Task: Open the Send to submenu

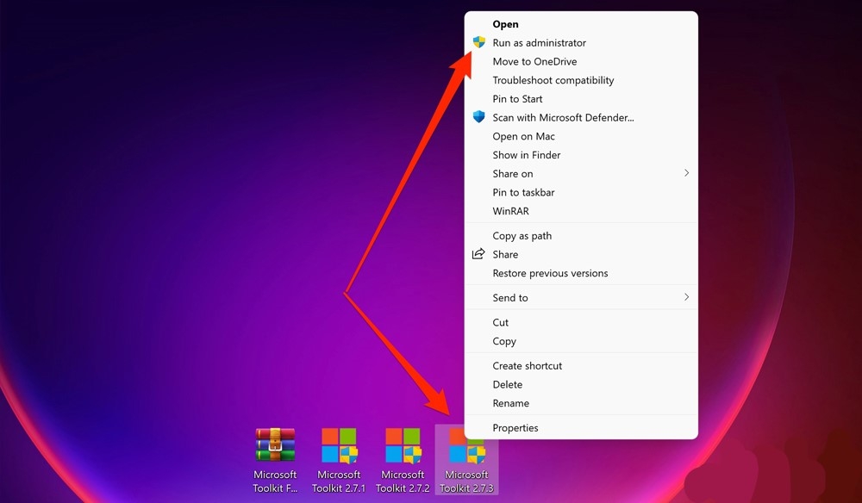Action: (x=581, y=298)
